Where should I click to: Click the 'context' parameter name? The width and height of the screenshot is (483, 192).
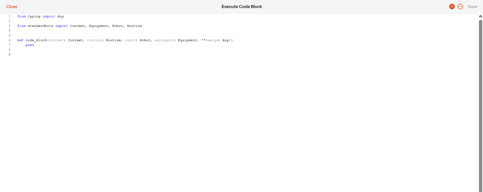tap(56, 40)
